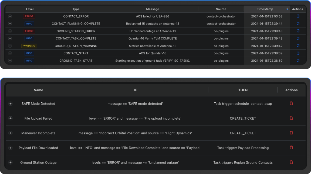This screenshot has height=174, width=311.
Task: Select 'AOS failed for USA-286' message
Action: point(153,16)
